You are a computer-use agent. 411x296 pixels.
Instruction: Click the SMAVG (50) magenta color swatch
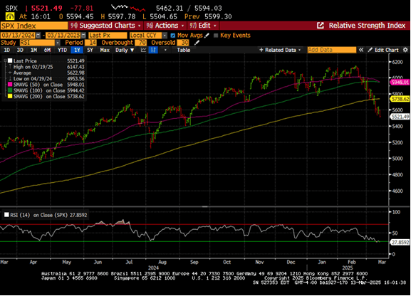pyautogui.click(x=10, y=85)
